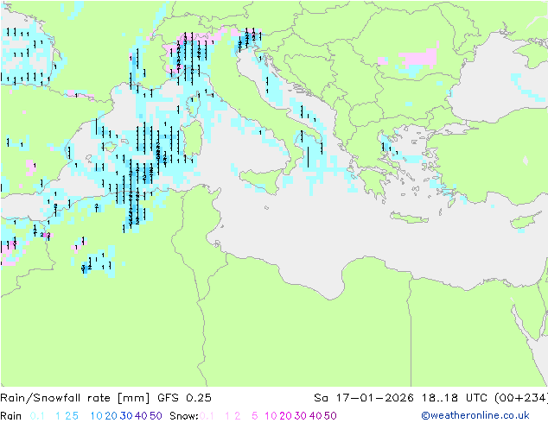Pick the Rain legend 30 color value

click(x=126, y=416)
